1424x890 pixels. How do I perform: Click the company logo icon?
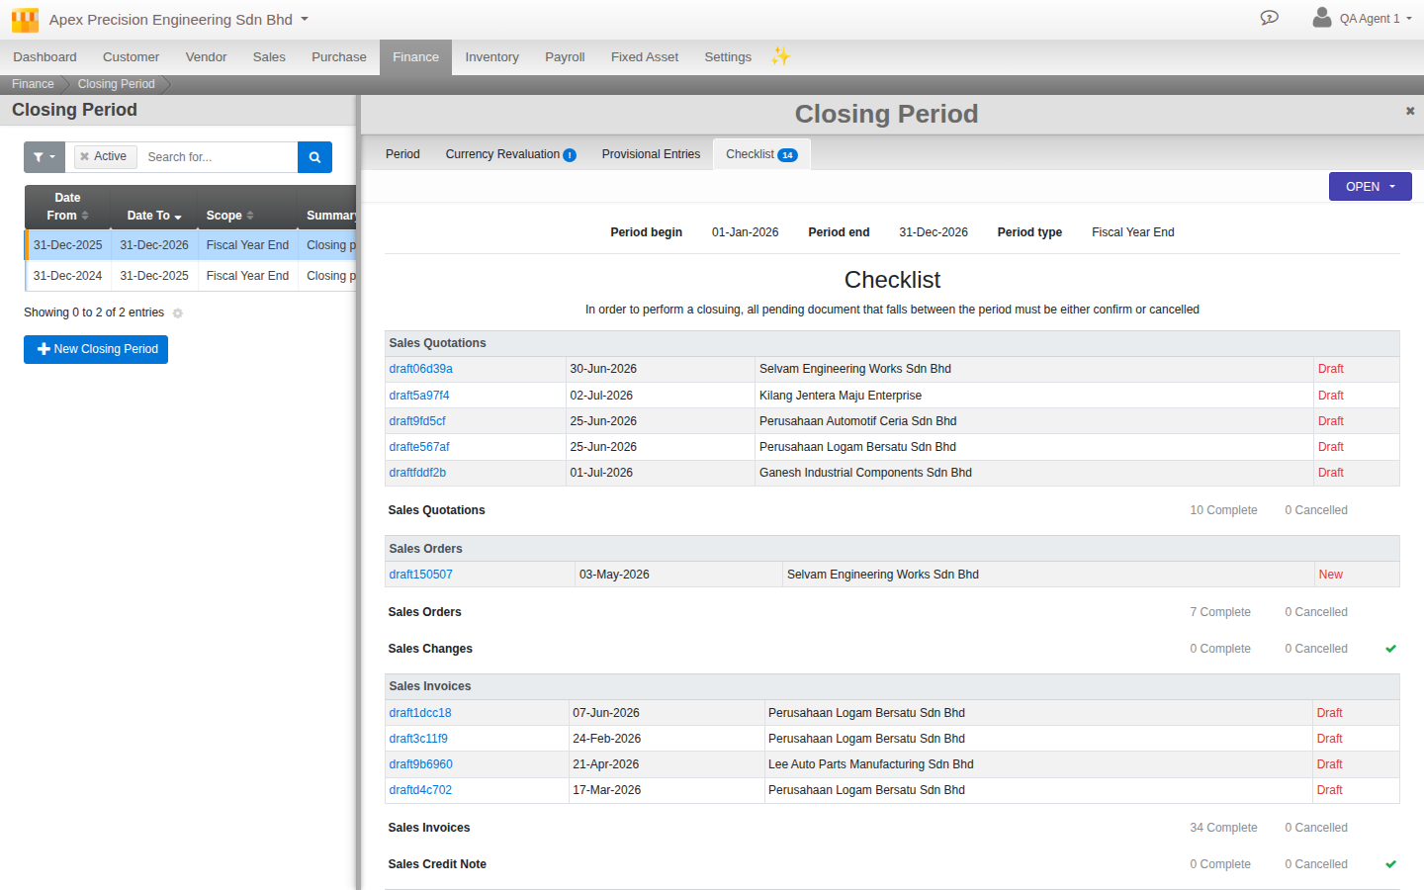point(25,20)
